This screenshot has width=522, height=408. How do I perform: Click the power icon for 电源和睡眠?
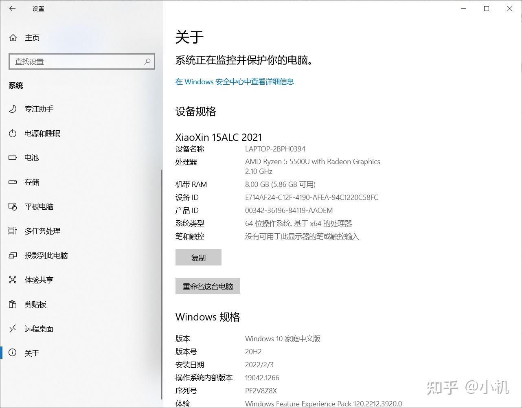tap(13, 133)
